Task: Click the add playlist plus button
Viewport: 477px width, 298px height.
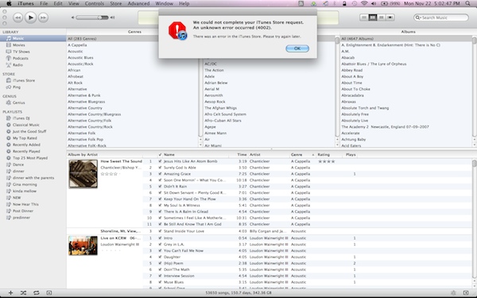Action: 10,292
